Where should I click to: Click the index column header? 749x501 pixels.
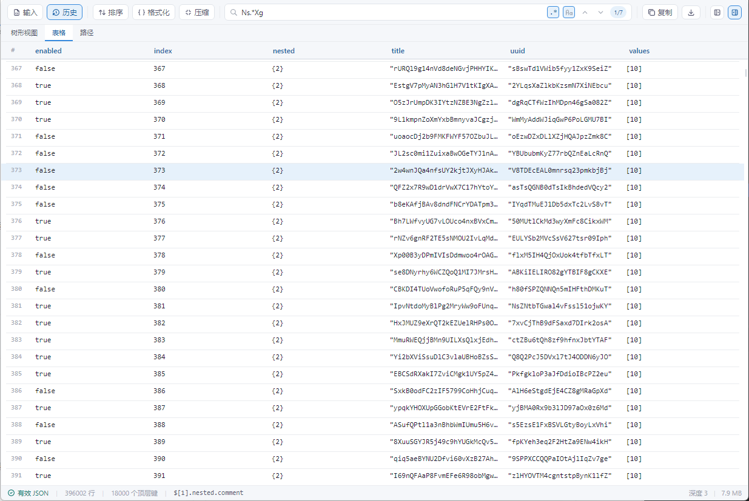[163, 51]
